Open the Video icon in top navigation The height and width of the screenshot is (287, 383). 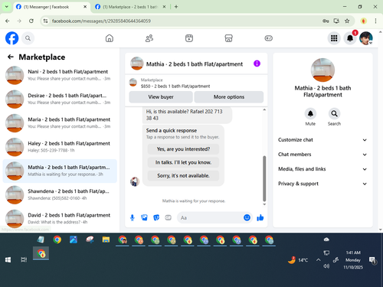click(x=189, y=38)
